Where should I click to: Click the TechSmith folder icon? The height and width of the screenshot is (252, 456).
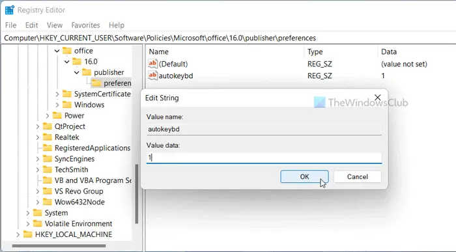pos(47,169)
